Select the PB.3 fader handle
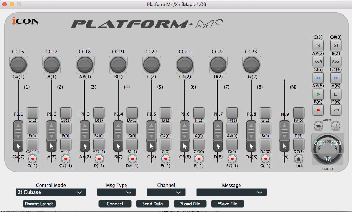Screen dimensions: 352x212 85,136
